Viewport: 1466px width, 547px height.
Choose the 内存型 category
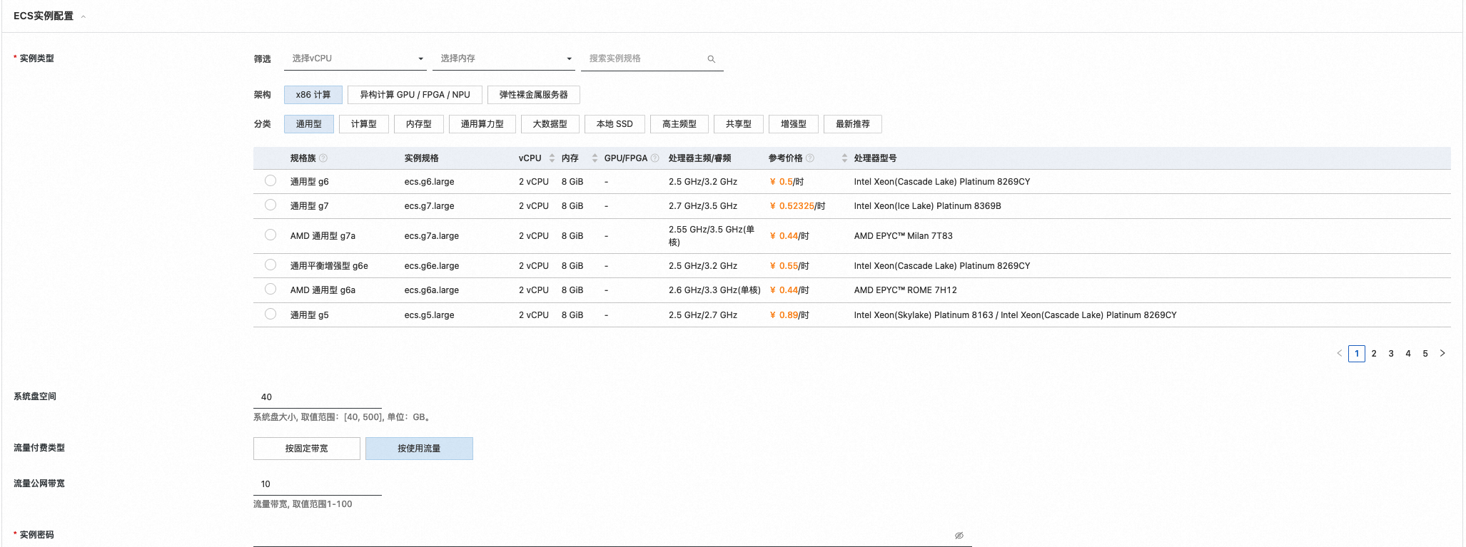(419, 124)
